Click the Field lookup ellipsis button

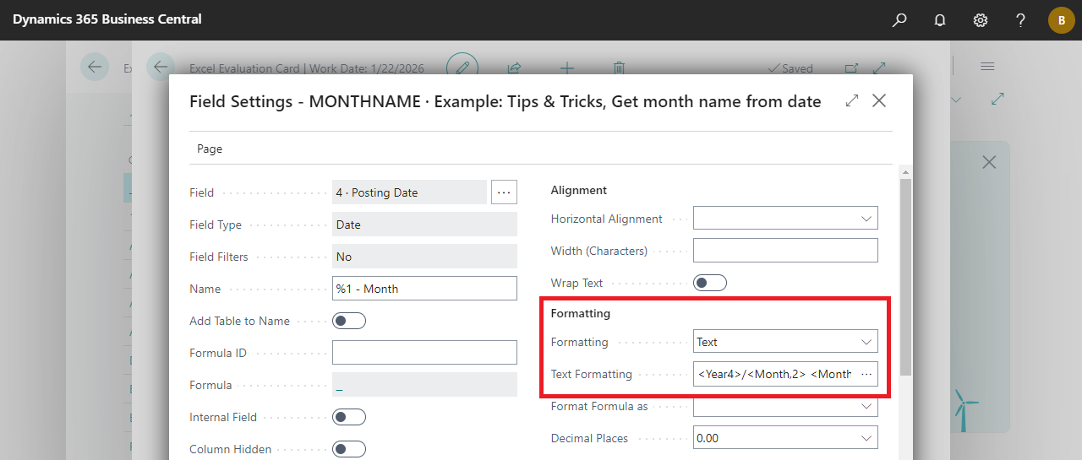pos(504,192)
